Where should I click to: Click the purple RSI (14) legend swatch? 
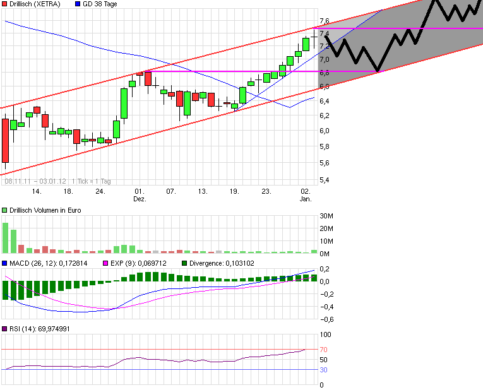[4, 329]
